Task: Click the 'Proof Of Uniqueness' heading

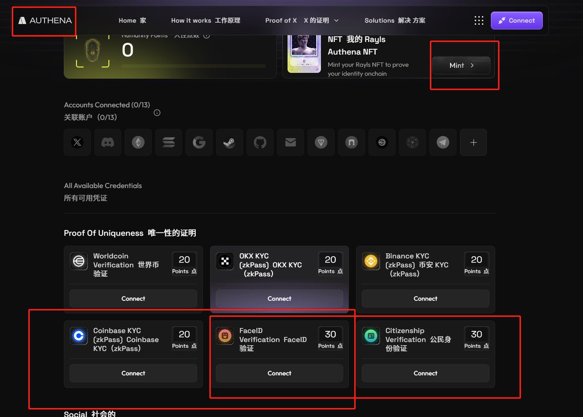Action: click(130, 233)
